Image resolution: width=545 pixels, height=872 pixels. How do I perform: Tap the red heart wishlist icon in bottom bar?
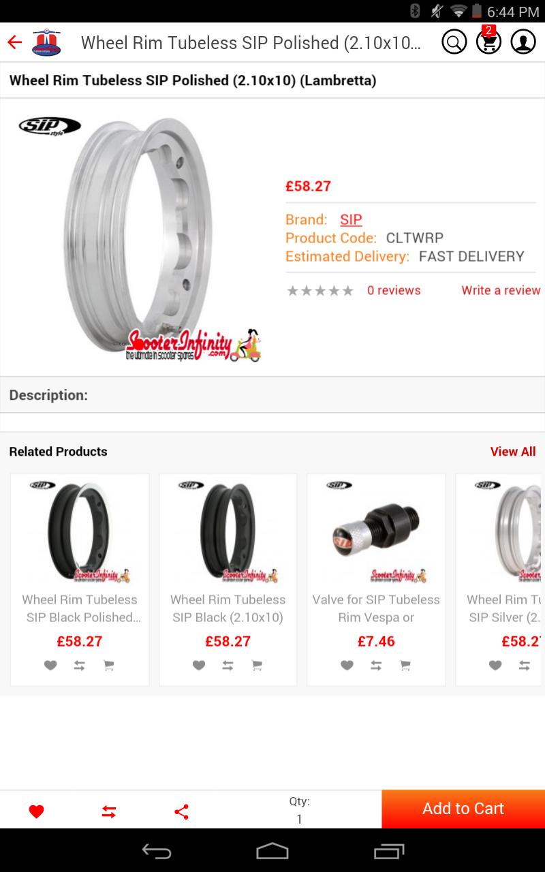click(x=37, y=811)
